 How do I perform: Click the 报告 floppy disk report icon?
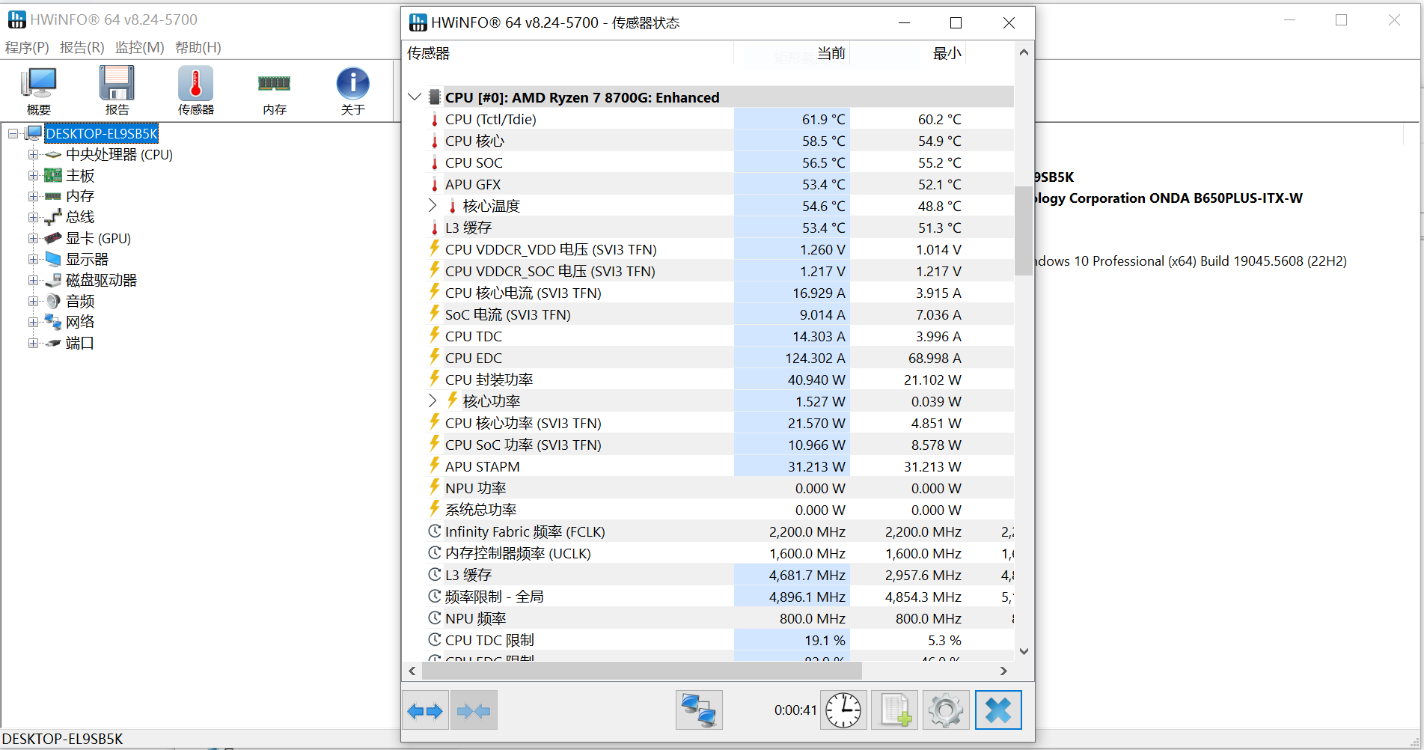point(117,90)
